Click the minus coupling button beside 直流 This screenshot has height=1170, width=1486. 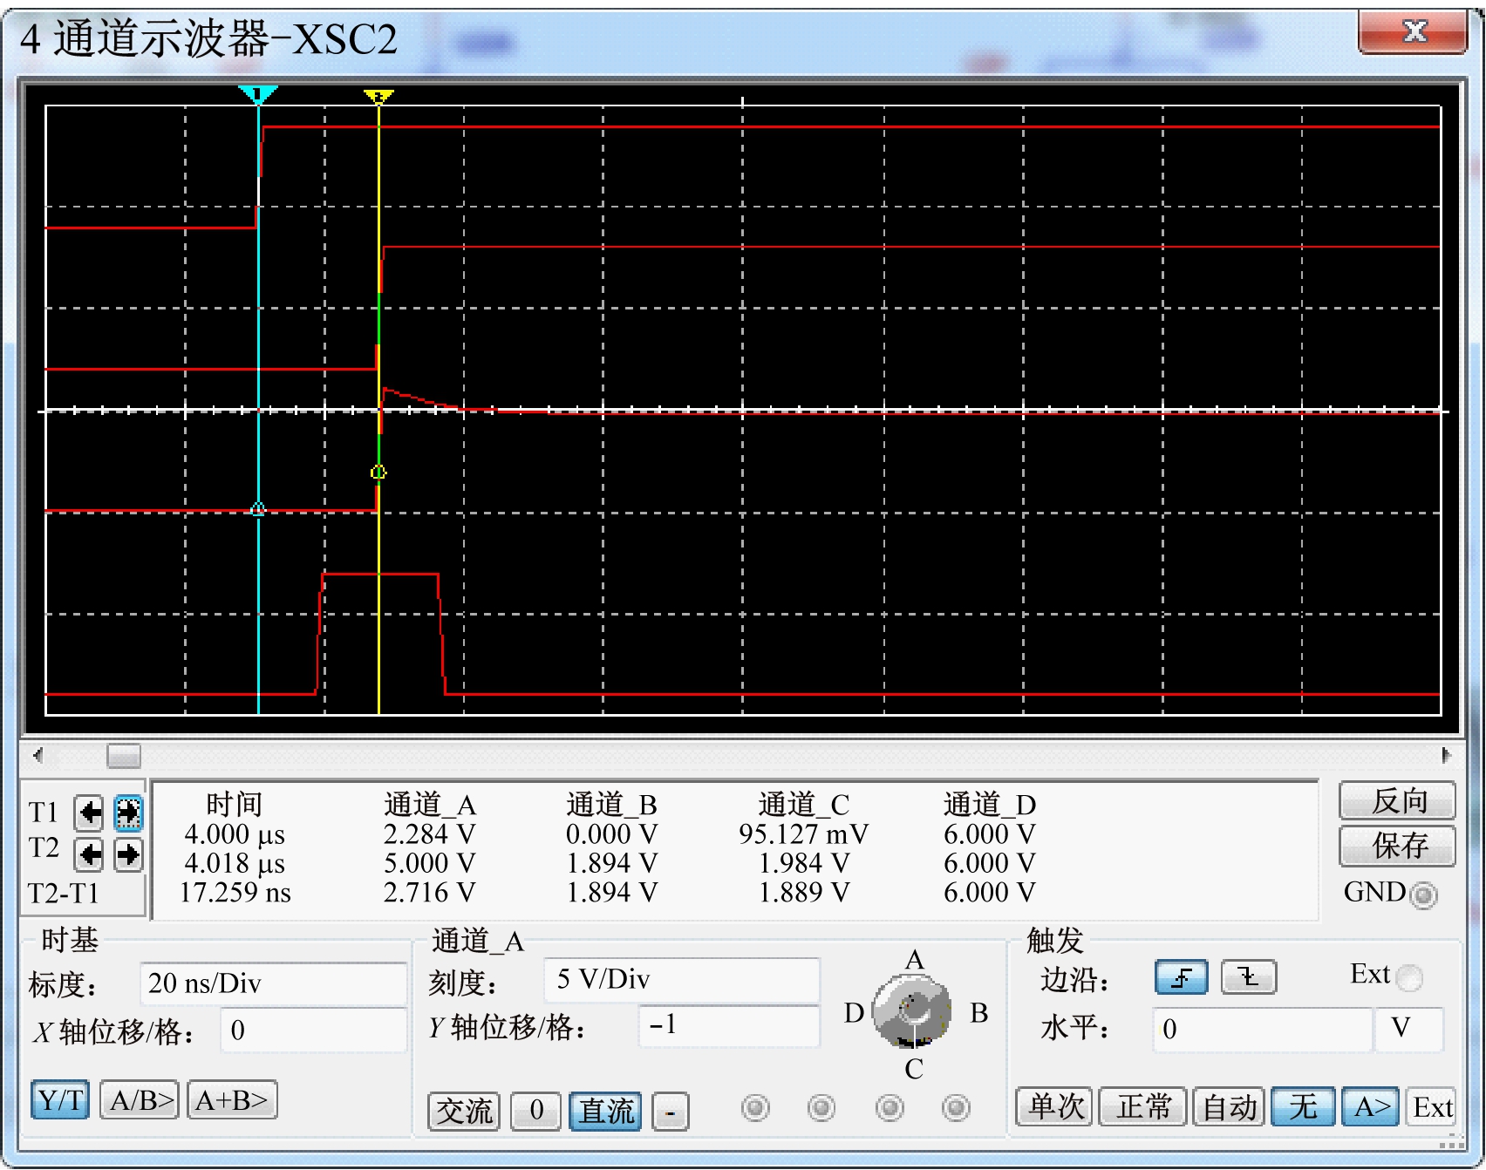point(670,1112)
